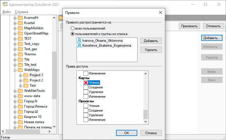Click the MapMishkin folder icon
226x140 pixels.
pos(20,28)
